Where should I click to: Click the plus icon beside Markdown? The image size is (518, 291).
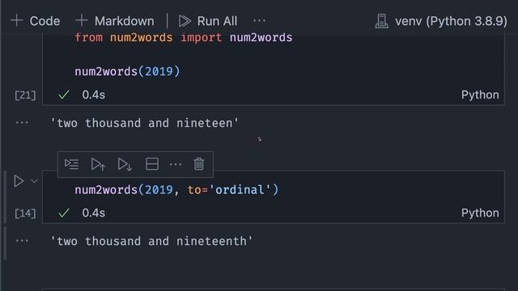click(x=81, y=21)
